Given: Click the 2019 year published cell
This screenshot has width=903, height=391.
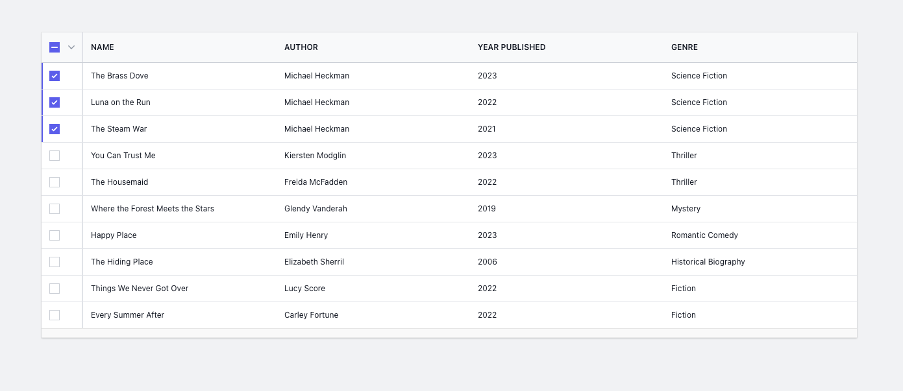Looking at the screenshot, I should coord(487,209).
